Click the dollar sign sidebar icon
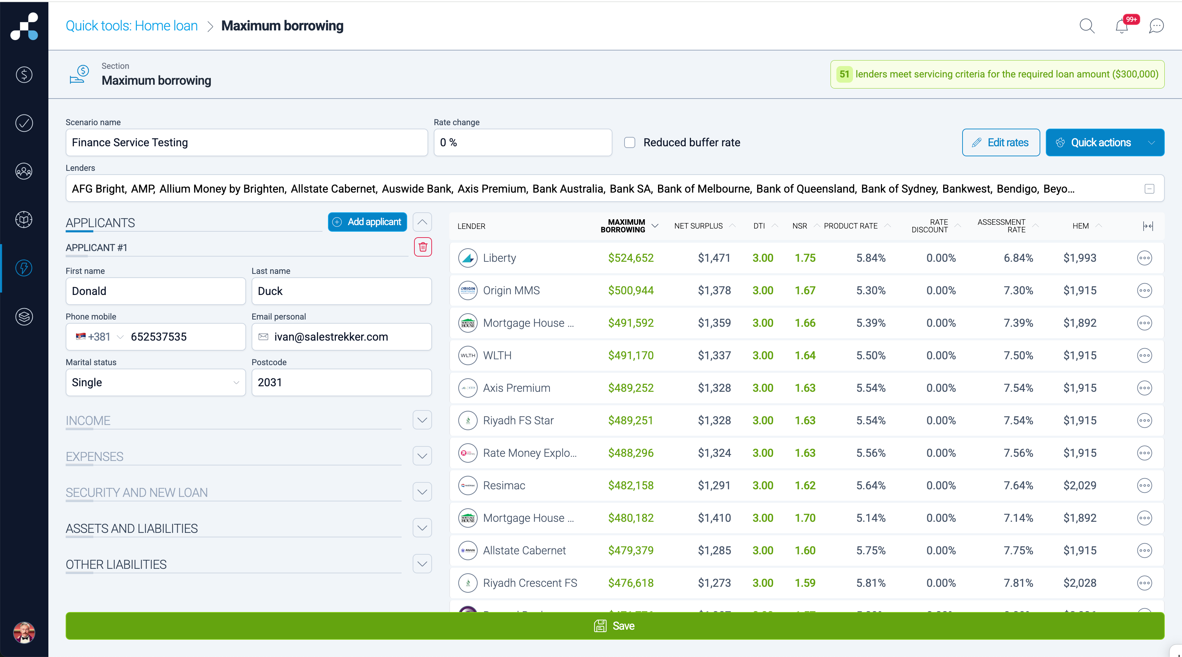The width and height of the screenshot is (1182, 657). pyautogui.click(x=24, y=74)
